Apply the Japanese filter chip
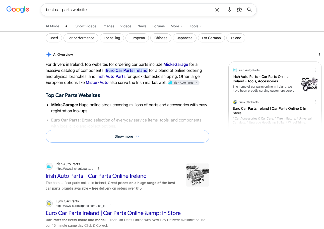Screen dimensions: 324x229 tap(185, 38)
